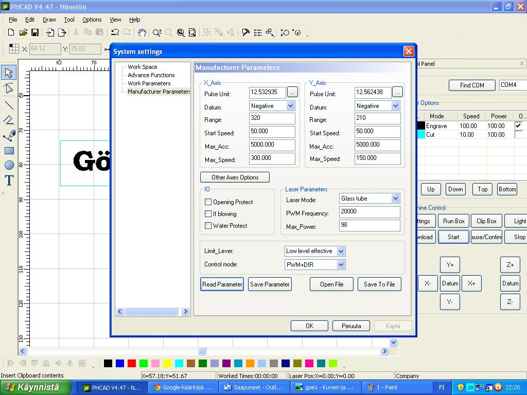Toggle the If blowing checkbox
This screenshot has height=395, width=527.
click(x=208, y=214)
